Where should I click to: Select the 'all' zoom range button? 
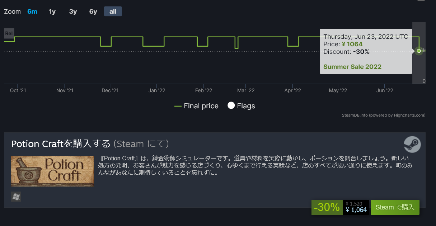click(113, 11)
